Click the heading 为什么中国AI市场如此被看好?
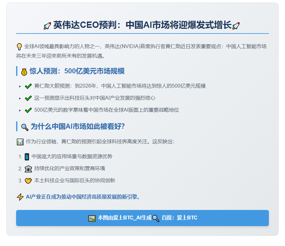The height and width of the screenshot is (246, 285). click(78, 126)
